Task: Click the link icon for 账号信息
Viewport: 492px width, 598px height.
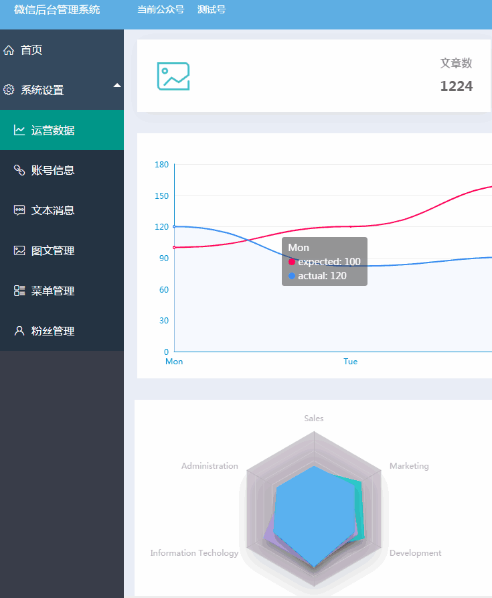Action: coord(19,171)
